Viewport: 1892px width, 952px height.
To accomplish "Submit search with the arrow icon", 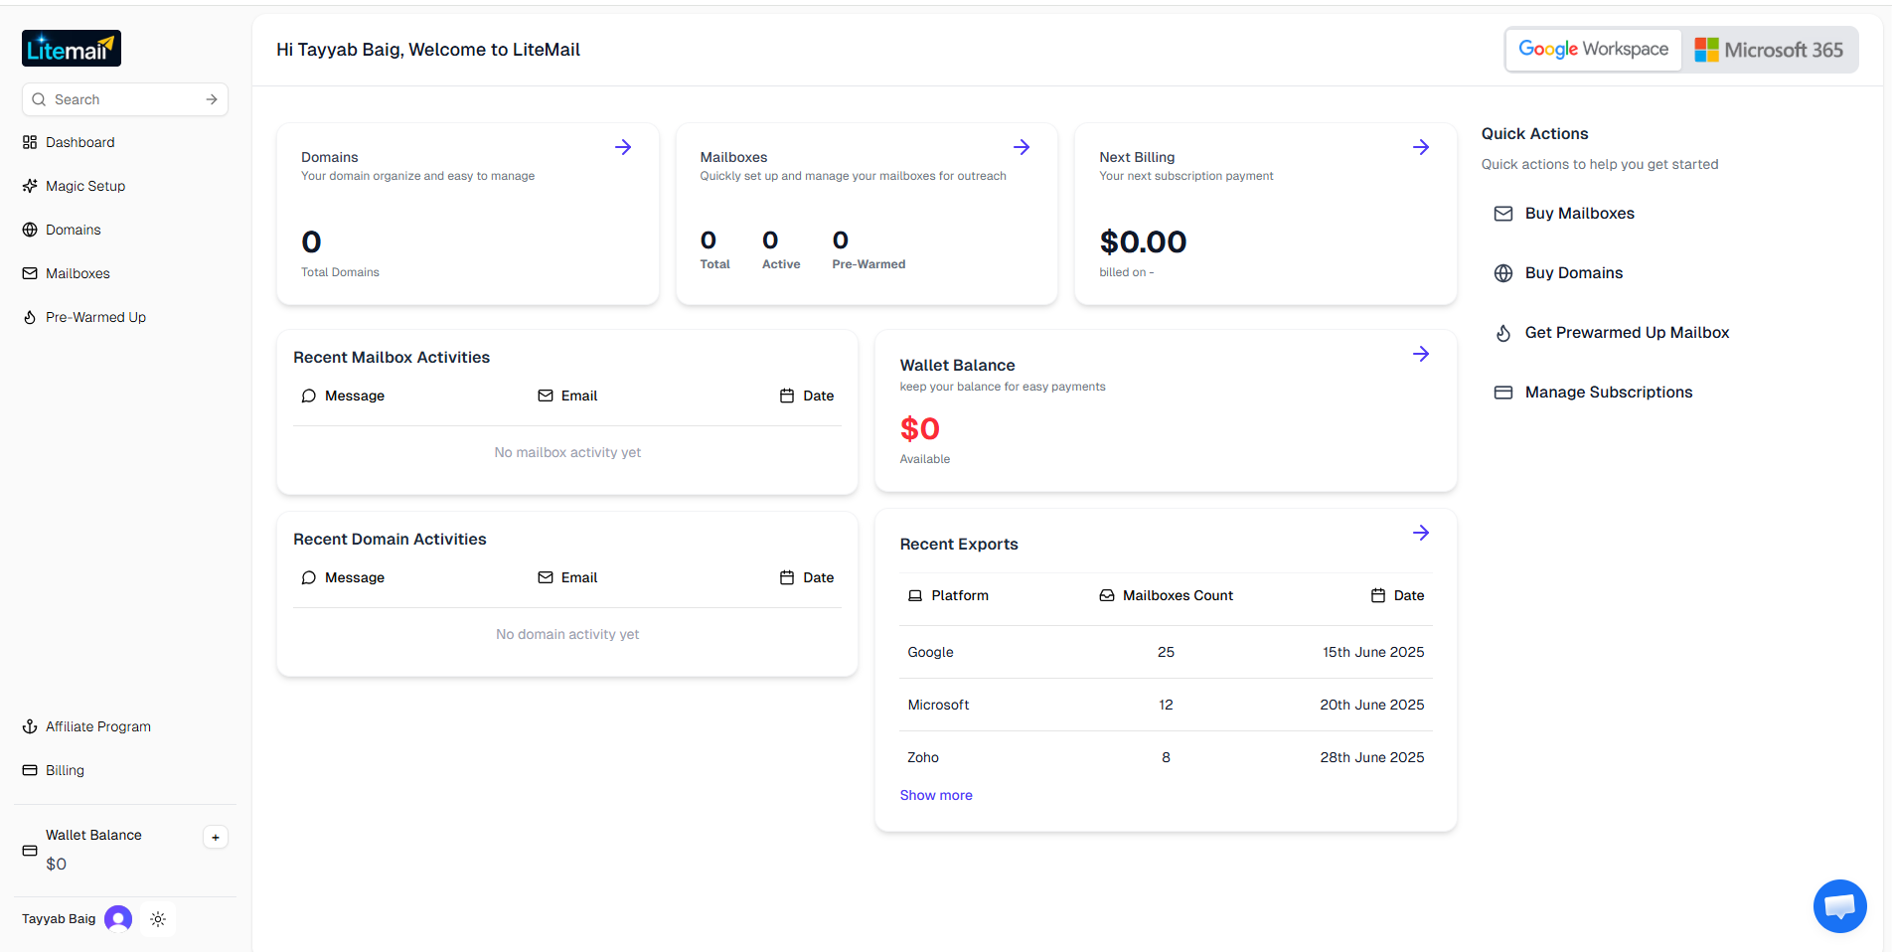I will click(x=212, y=99).
